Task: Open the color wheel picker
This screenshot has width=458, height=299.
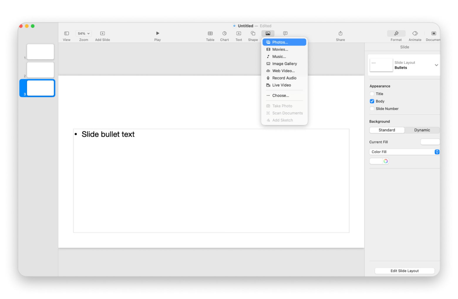Action: [x=386, y=161]
